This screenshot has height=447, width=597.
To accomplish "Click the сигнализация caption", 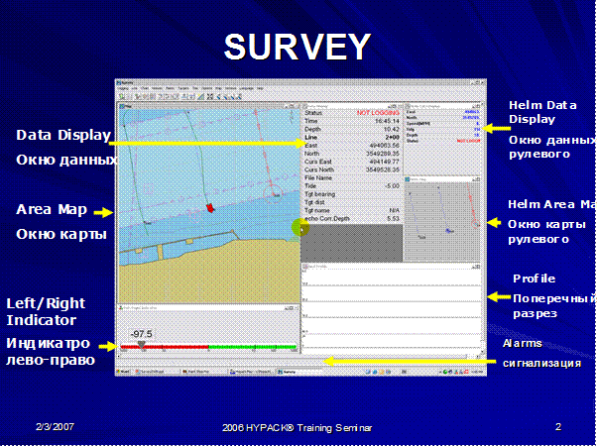I will pos(541,364).
